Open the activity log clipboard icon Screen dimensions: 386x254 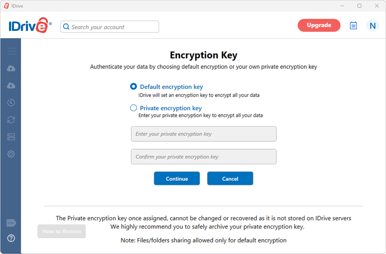(x=353, y=25)
